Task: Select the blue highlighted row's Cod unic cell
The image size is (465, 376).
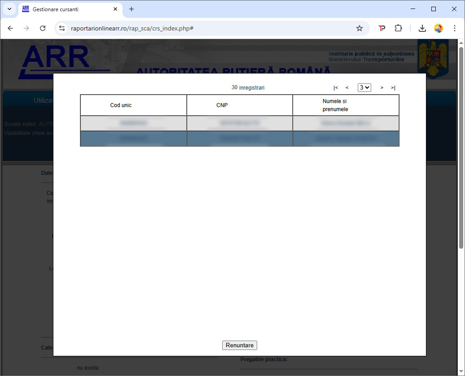Action: [133, 138]
